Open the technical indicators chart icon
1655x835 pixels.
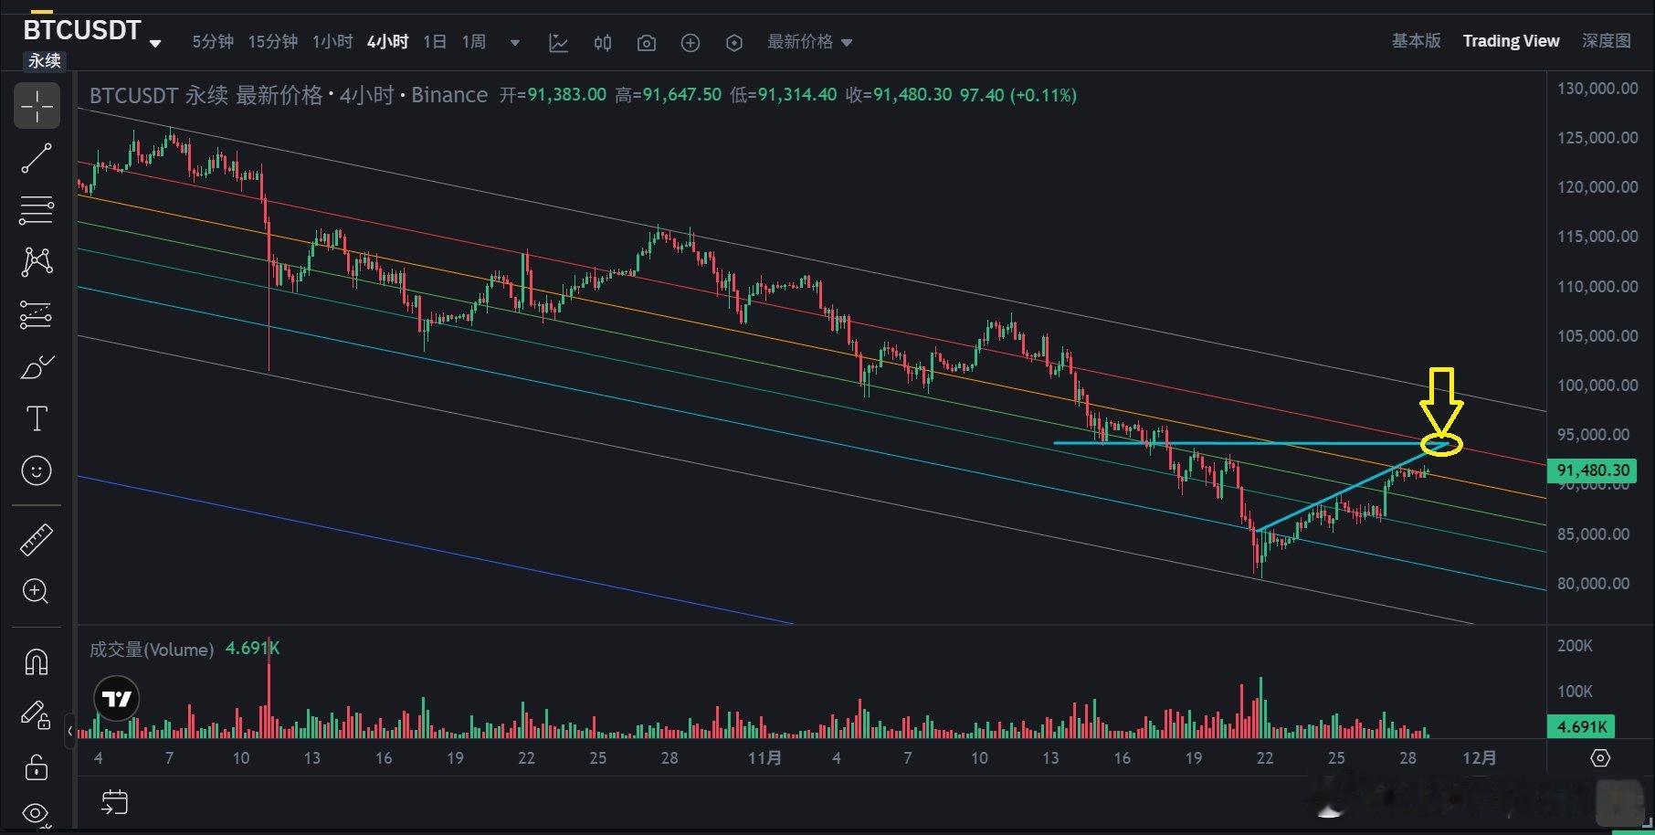(558, 43)
